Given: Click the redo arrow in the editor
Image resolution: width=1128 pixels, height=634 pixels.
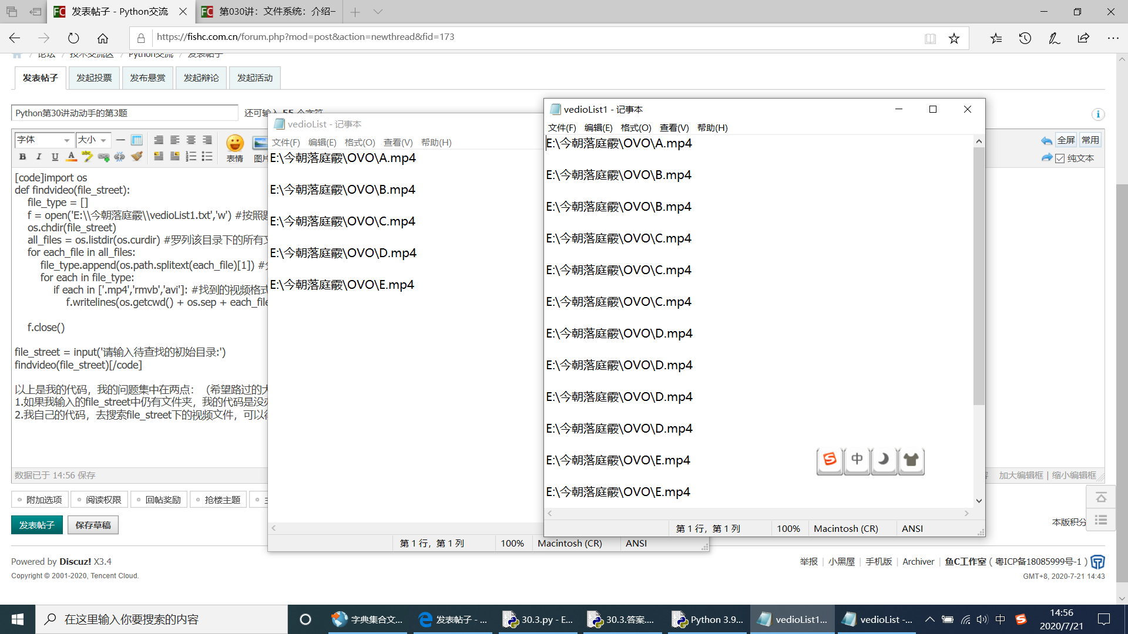Looking at the screenshot, I should point(1047,158).
